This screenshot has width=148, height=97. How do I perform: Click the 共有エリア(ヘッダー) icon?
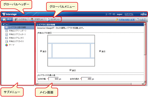(6, 31)
